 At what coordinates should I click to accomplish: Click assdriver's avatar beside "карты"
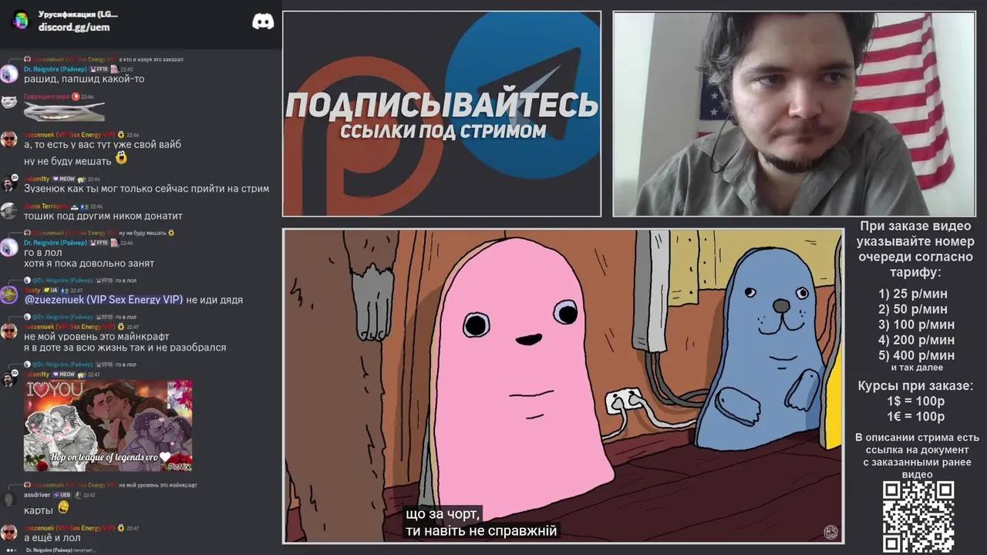click(x=9, y=499)
